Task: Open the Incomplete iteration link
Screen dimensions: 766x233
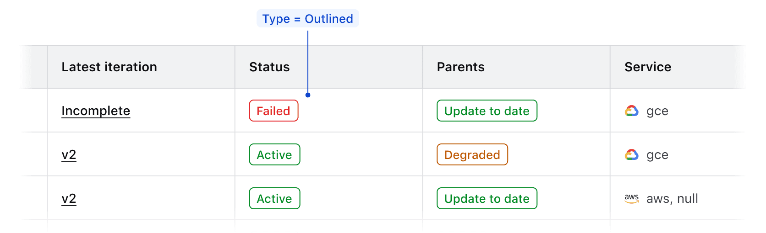Action: [x=96, y=111]
